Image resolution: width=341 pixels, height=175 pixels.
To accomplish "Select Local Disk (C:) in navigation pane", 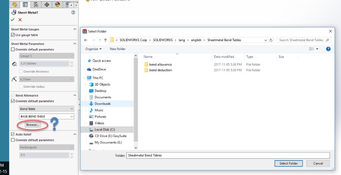I will coord(104,129).
